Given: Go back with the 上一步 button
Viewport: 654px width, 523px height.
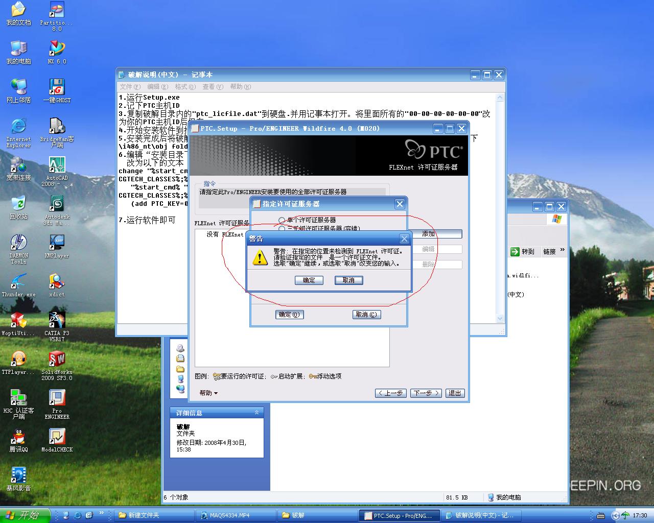Looking at the screenshot, I should point(390,393).
